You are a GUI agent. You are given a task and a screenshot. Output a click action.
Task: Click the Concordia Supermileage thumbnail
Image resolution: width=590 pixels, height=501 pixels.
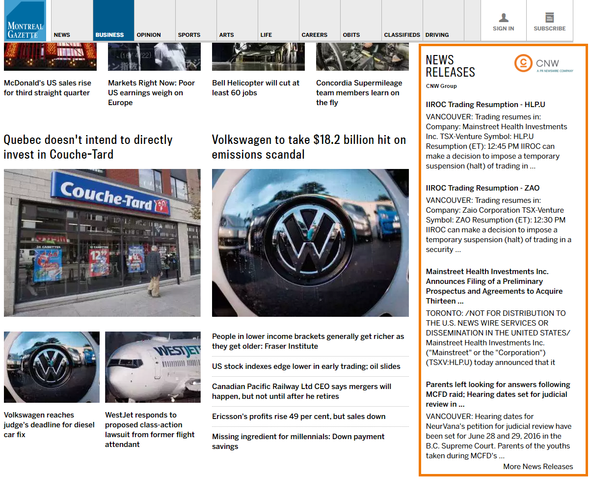pyautogui.click(x=362, y=56)
